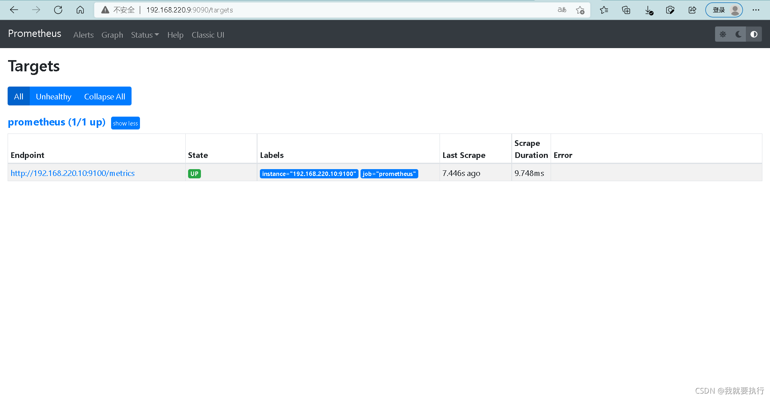Click the Scrape Duration column header

coord(531,149)
